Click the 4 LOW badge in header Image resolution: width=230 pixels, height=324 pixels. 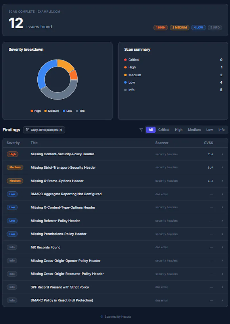point(198,28)
